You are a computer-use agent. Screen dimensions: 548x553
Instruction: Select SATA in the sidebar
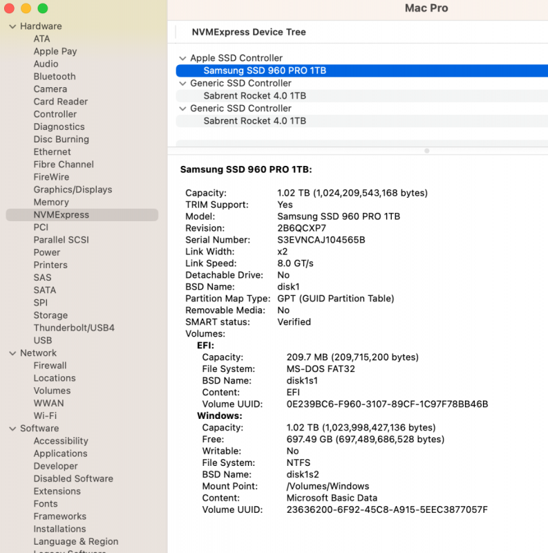click(x=45, y=290)
